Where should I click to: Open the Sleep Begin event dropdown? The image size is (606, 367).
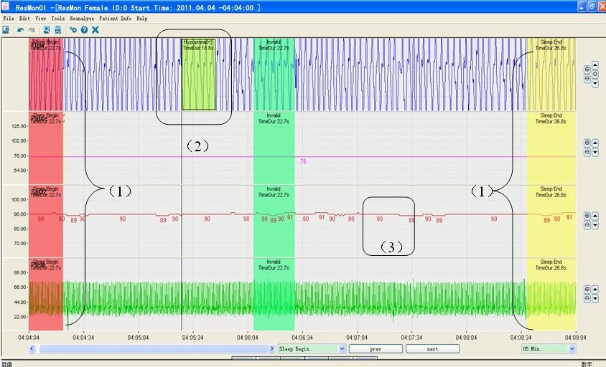point(342,349)
